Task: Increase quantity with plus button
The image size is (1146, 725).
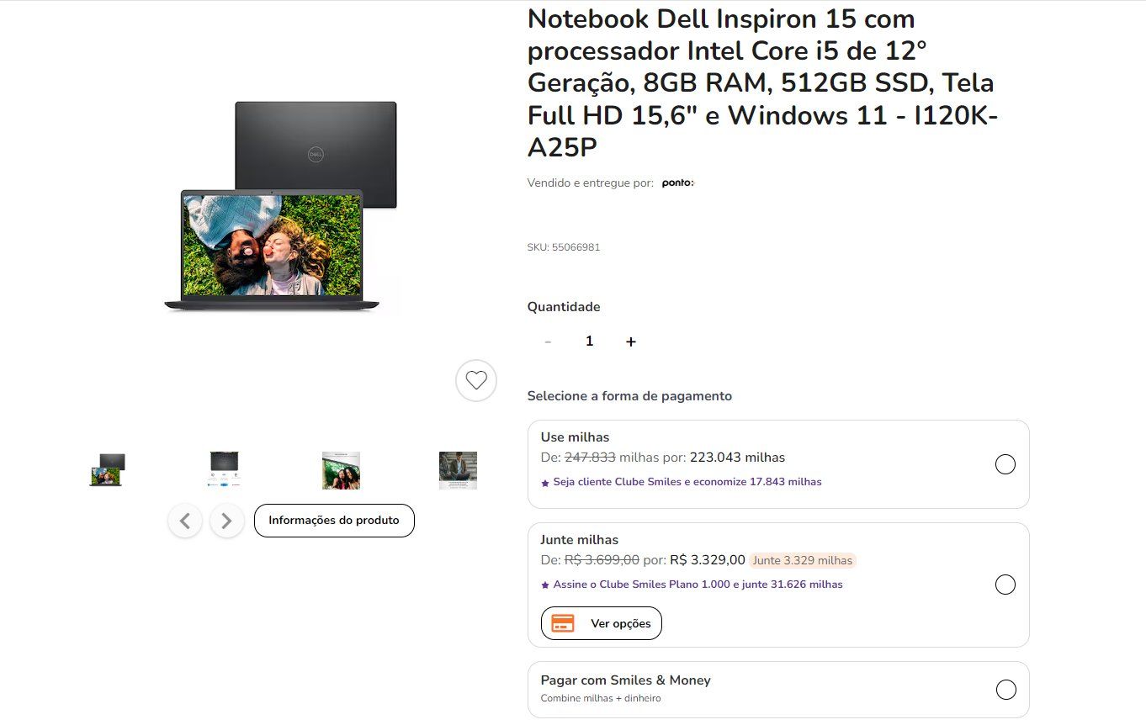Action: (631, 341)
